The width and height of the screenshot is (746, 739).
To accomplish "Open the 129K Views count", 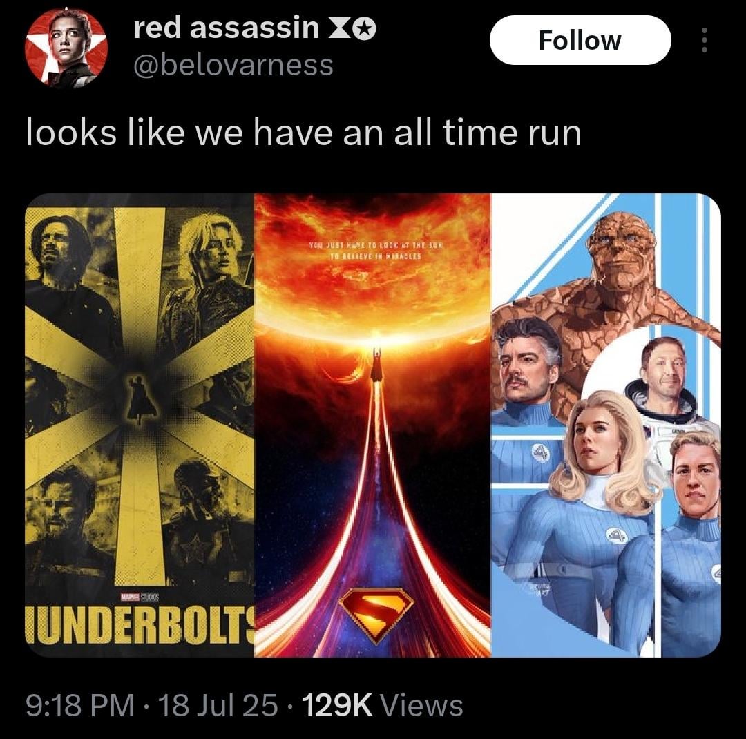I will 382,704.
